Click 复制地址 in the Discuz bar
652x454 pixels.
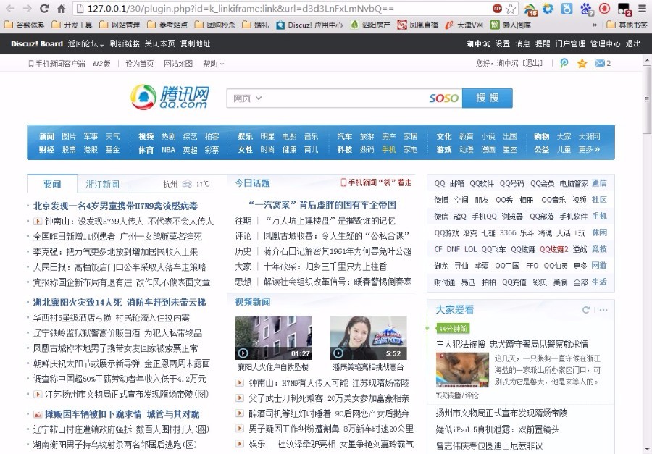tap(195, 43)
